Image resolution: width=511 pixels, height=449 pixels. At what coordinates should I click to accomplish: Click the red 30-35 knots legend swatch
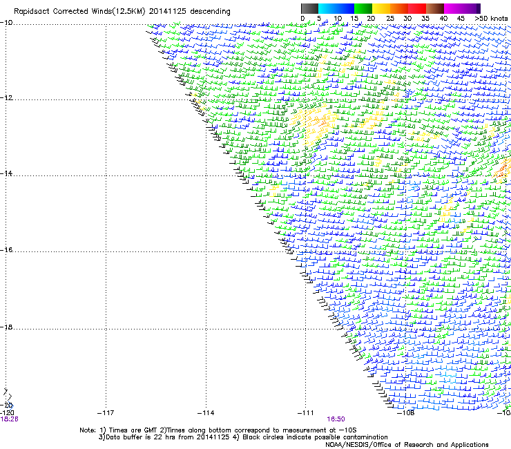click(x=417, y=8)
